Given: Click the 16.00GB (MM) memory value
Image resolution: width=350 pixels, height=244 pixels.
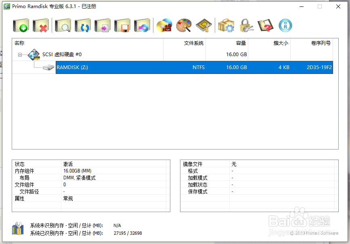Looking at the screenshot, I should (77, 171).
